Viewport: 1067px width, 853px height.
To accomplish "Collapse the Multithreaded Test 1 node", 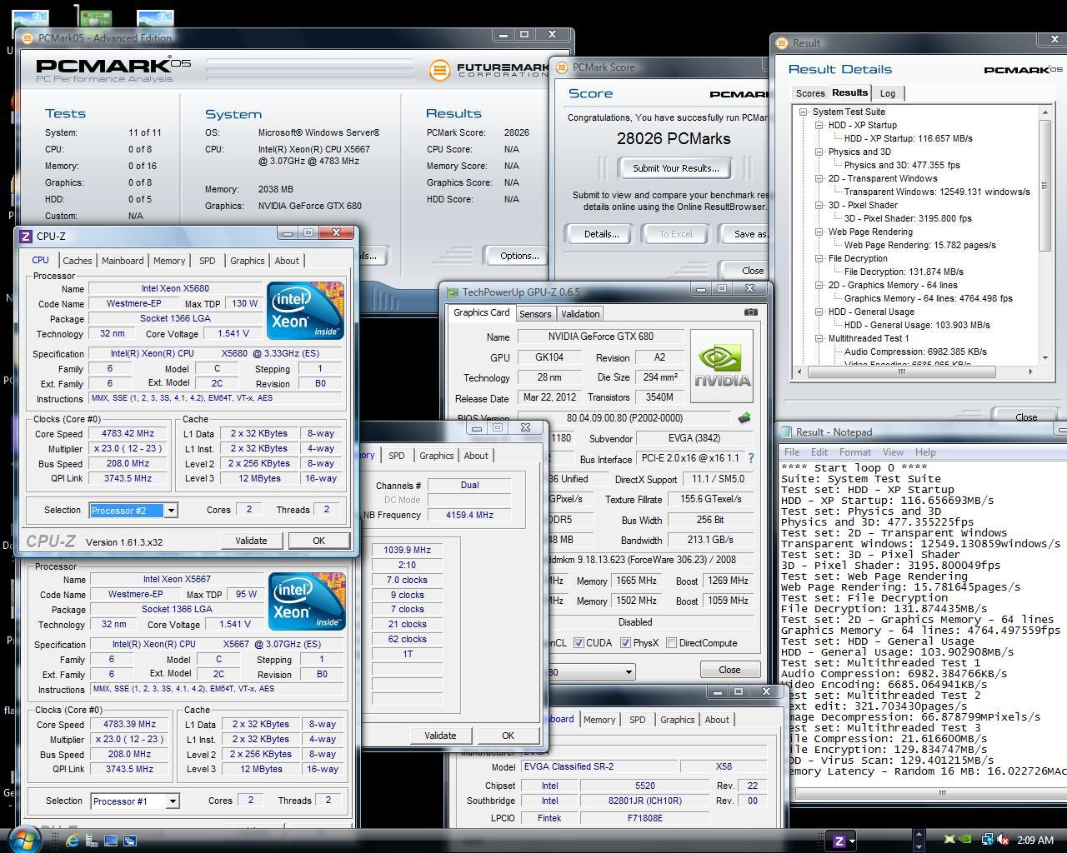I will 819,338.
